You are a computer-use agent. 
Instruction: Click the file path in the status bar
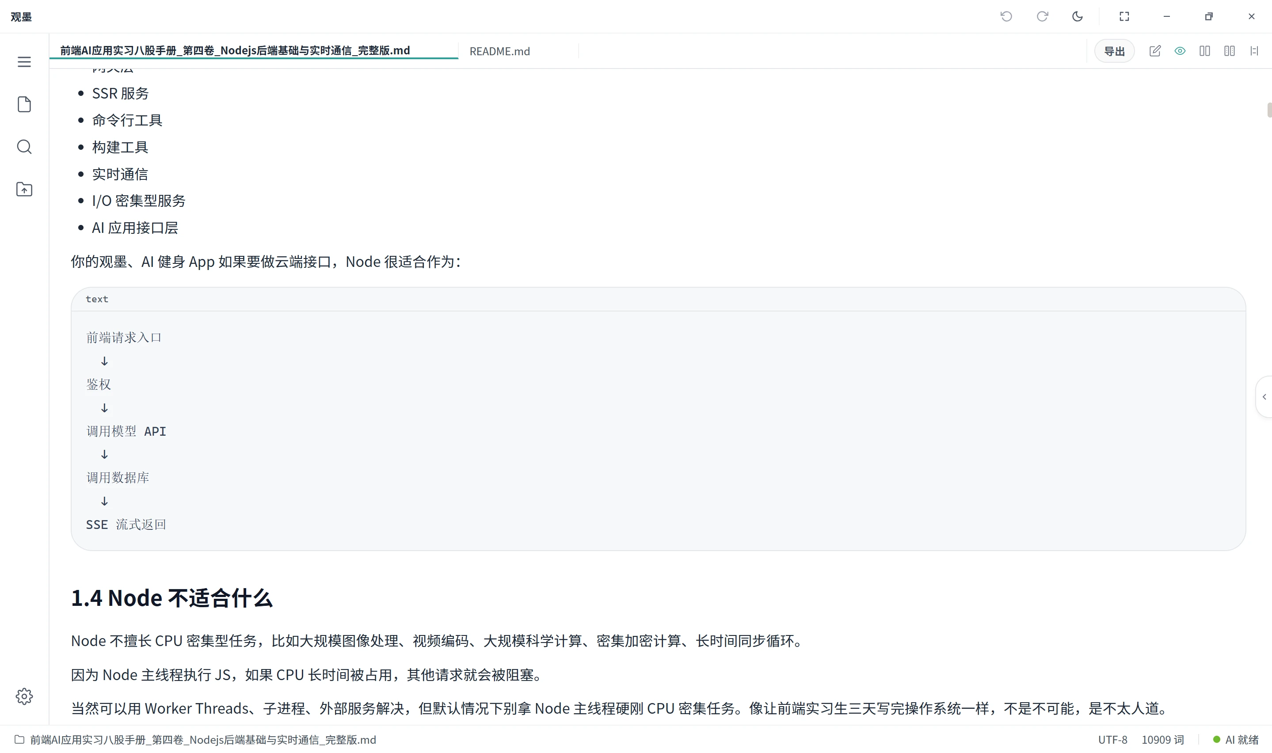[x=203, y=739]
